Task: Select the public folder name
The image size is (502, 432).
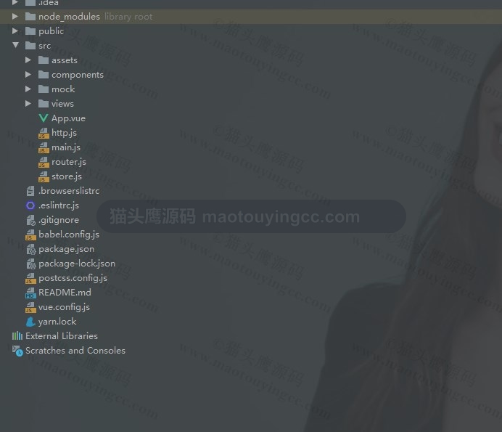Action: click(x=51, y=31)
